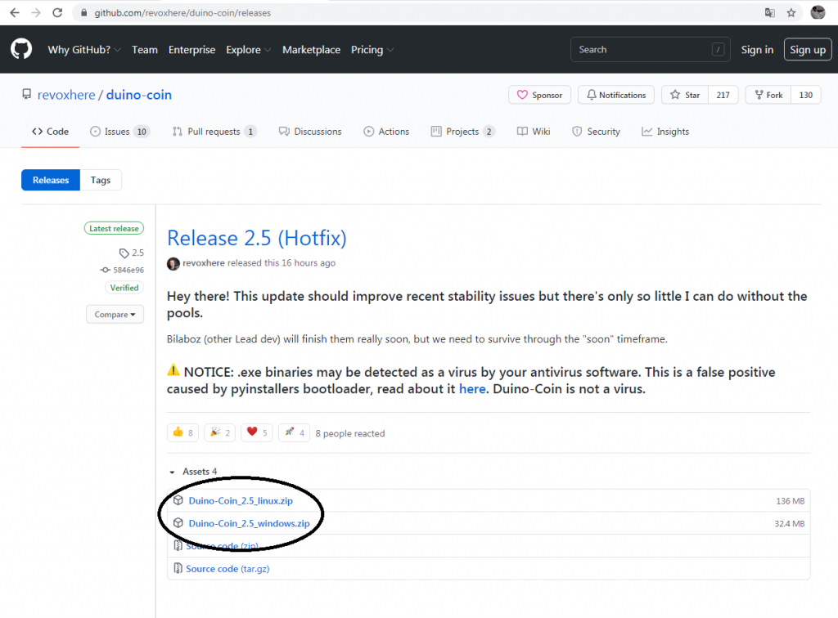Click the 2.5 tag icon
This screenshot has width=838, height=618.
click(x=124, y=253)
